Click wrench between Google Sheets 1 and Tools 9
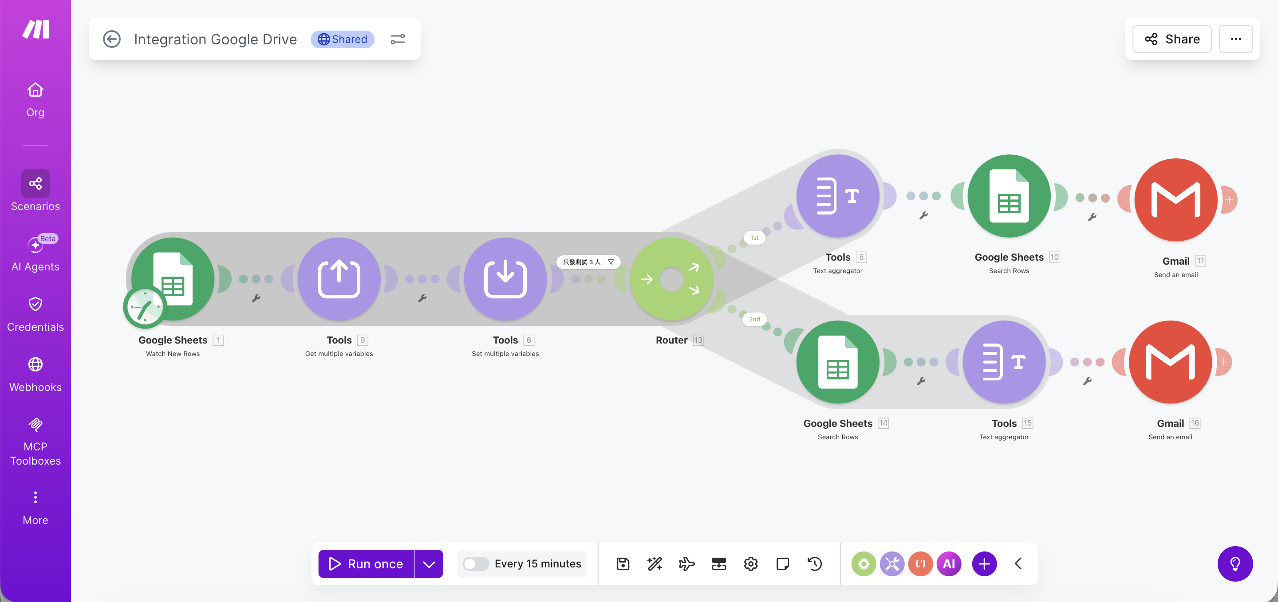Screen dimensions: 1278x602 coord(256,298)
